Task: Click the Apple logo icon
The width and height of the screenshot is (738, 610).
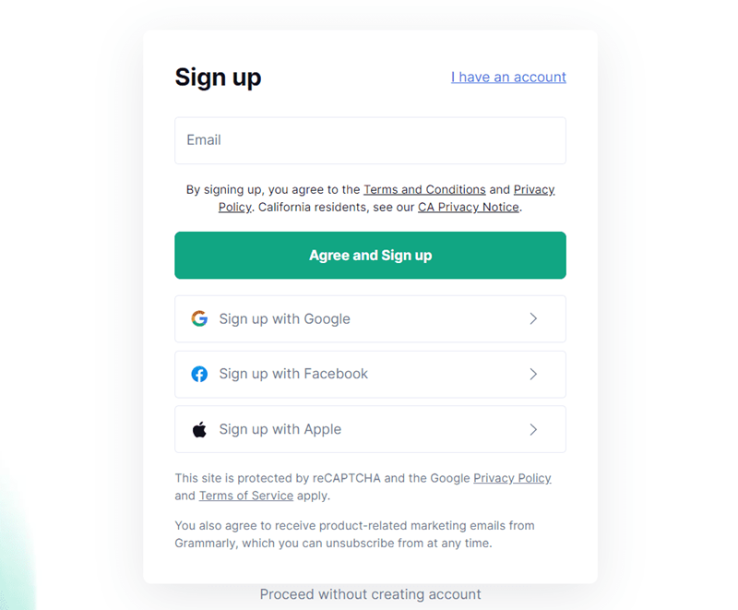Action: 199,429
